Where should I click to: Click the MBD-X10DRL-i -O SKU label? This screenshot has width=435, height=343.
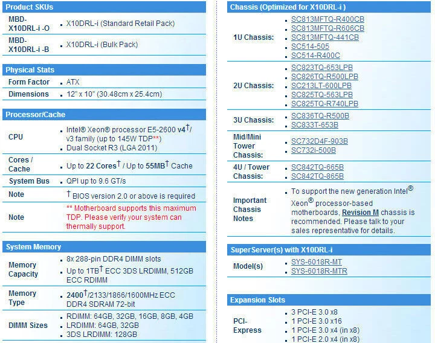coord(29,24)
